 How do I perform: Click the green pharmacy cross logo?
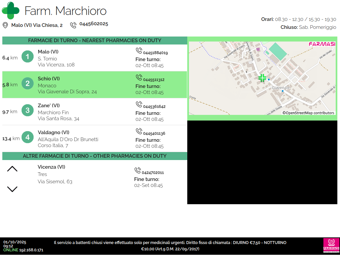click(11, 11)
